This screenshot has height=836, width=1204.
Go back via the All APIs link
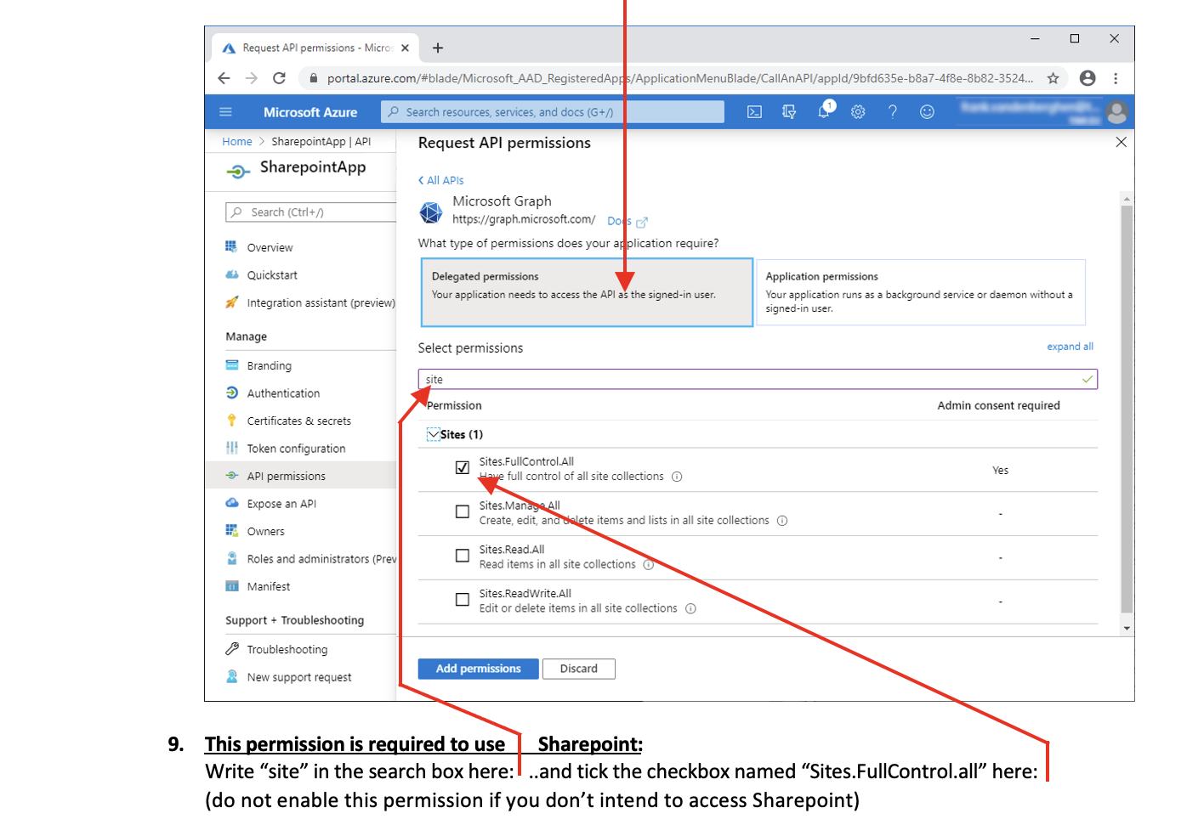441,180
